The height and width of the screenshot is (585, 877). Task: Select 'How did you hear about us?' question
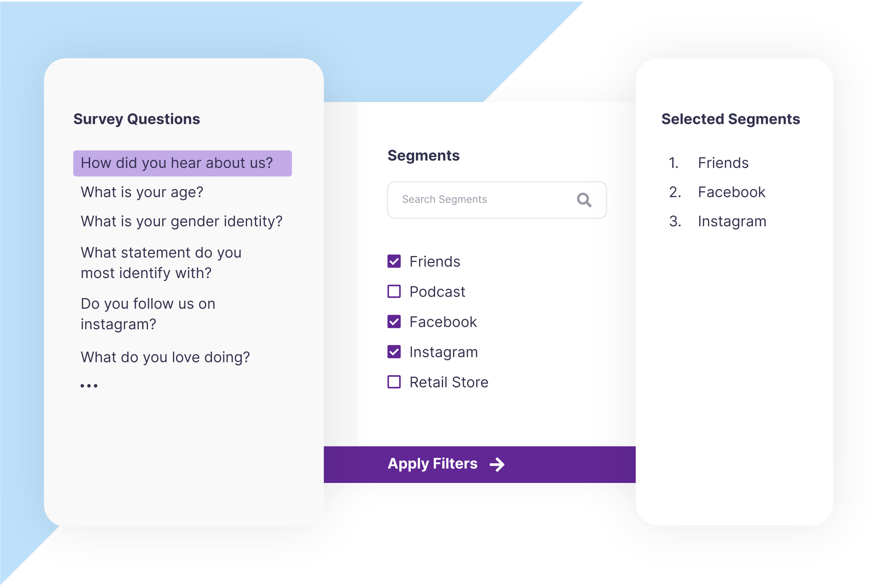tap(182, 163)
